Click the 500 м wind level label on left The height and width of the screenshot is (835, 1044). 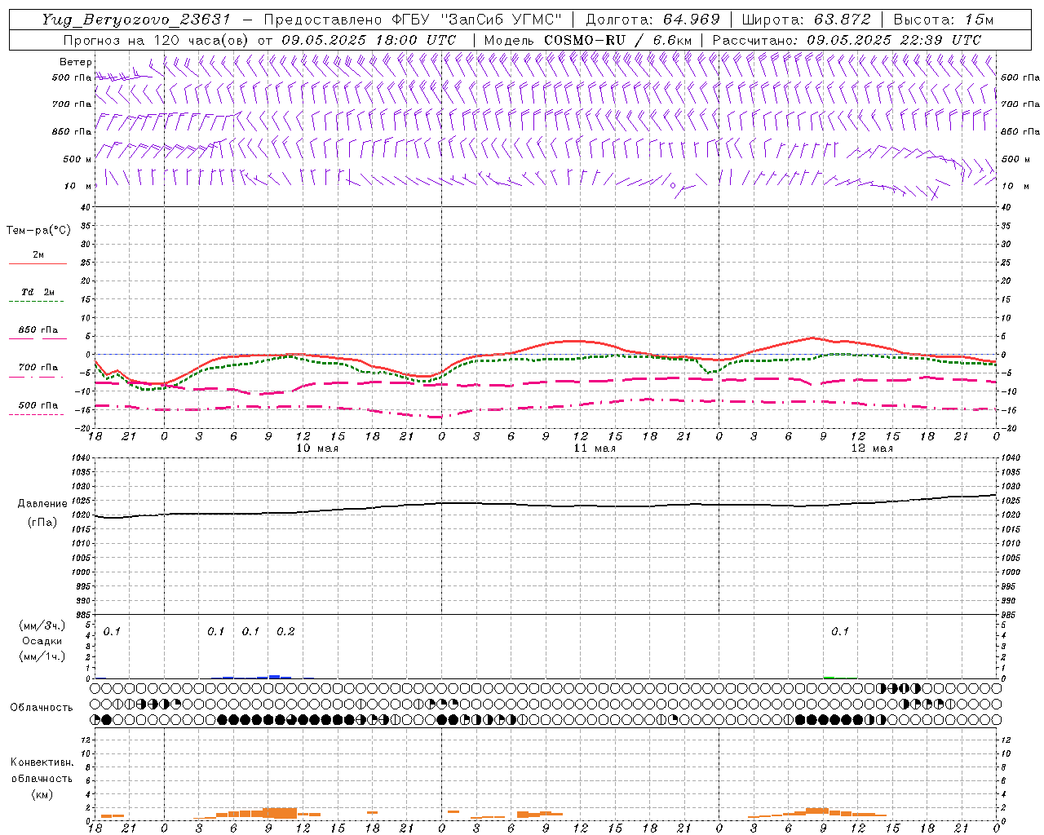pos(77,159)
